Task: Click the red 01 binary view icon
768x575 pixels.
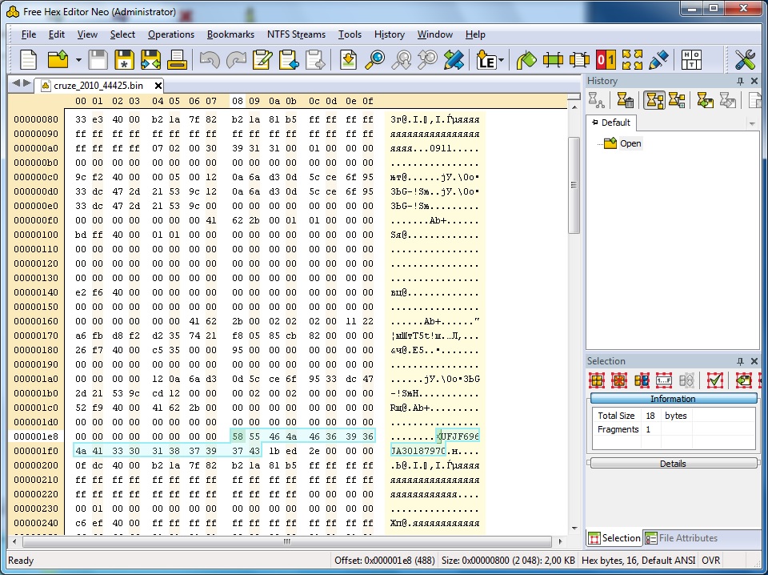Action: point(606,60)
